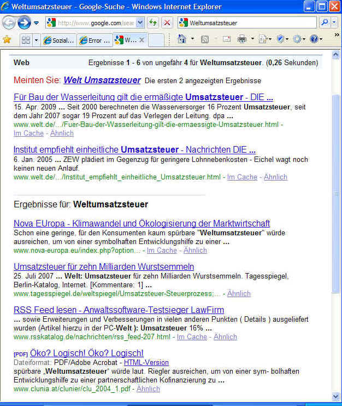Open 'Umsatzsteuer für zehn Milliarden Wurstsemmeln' result
The height and width of the screenshot is (406, 342).
[103, 266]
